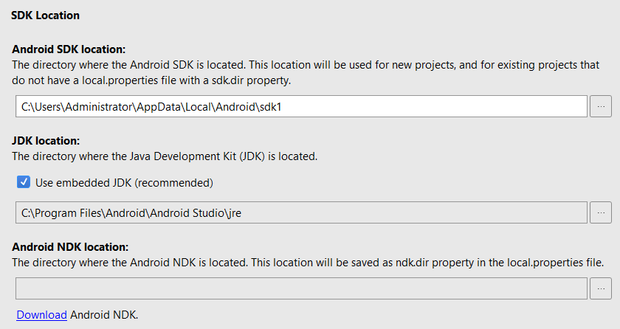
Task: Open browse dialog for Android SDK location
Action: [601, 106]
